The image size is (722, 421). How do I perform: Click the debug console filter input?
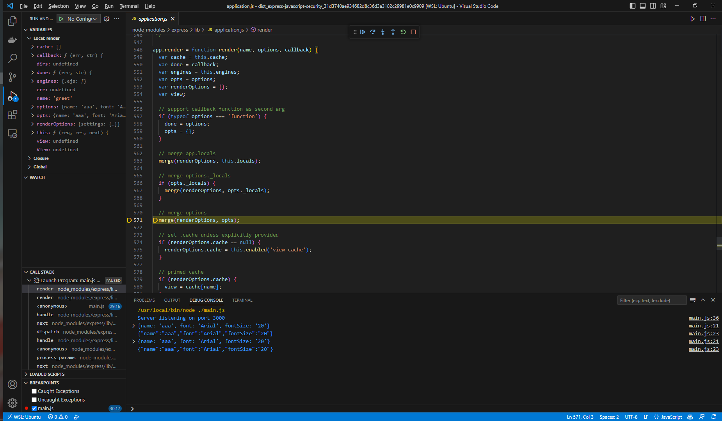click(652, 300)
